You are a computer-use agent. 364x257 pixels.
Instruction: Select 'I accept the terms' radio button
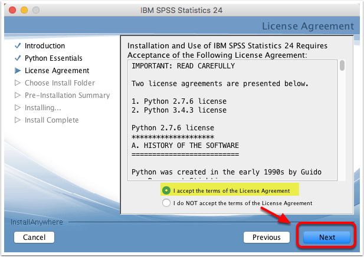[x=166, y=190]
